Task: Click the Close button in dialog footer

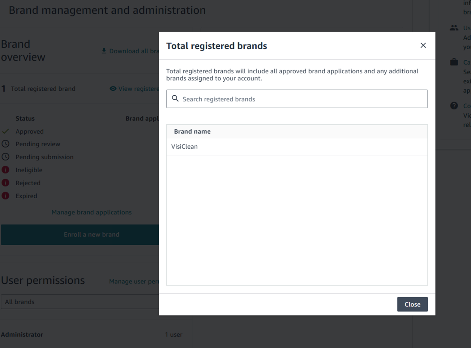Action: pos(412,304)
